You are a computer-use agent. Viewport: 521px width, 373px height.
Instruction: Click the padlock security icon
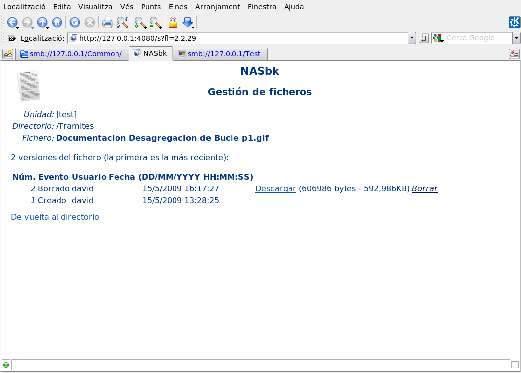click(x=173, y=22)
